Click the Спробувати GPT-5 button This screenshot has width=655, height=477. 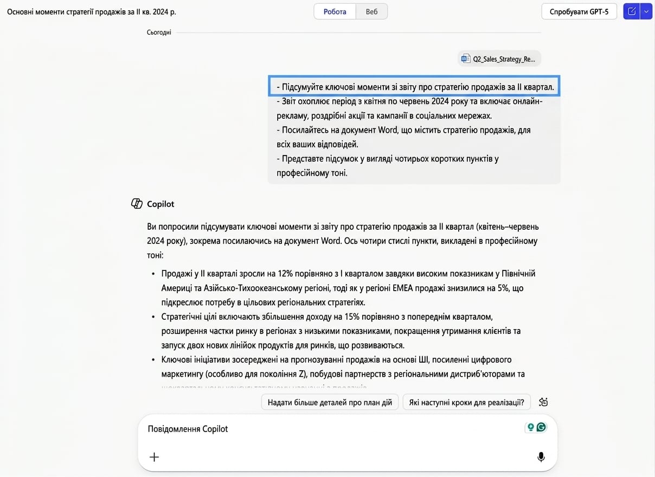[579, 11]
